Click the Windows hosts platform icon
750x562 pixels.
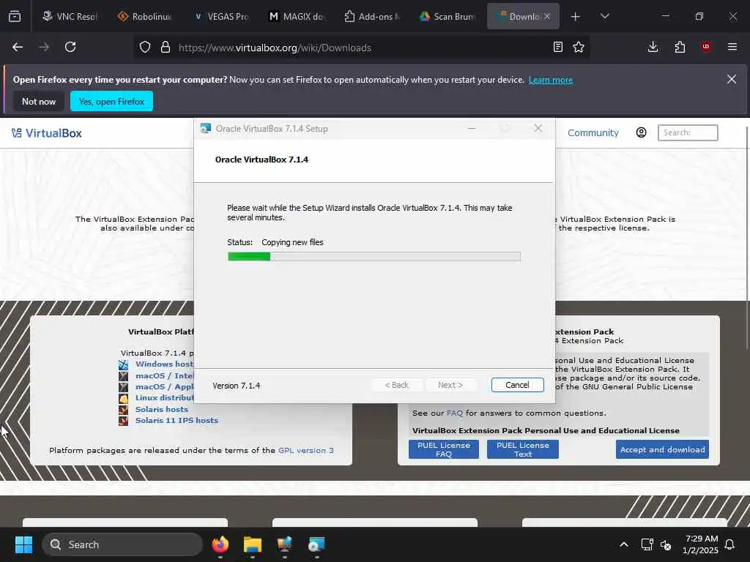click(x=123, y=364)
